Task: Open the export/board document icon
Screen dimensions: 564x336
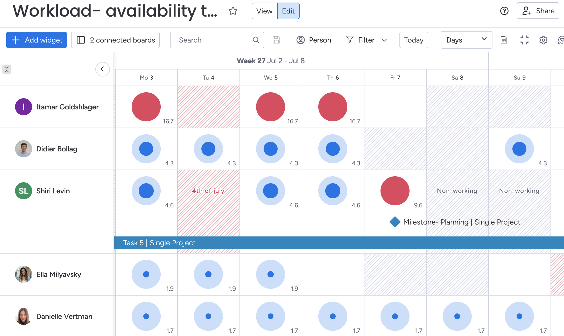Action: [504, 40]
